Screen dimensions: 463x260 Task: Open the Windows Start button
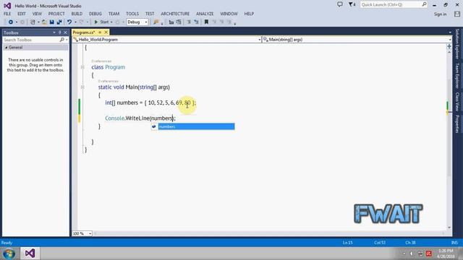point(9,253)
